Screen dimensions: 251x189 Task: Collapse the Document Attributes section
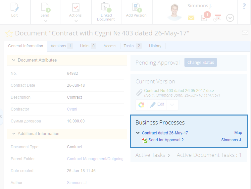pyautogui.click(x=14, y=60)
